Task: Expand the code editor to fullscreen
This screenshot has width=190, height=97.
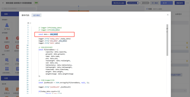Action: pyautogui.click(x=30, y=23)
